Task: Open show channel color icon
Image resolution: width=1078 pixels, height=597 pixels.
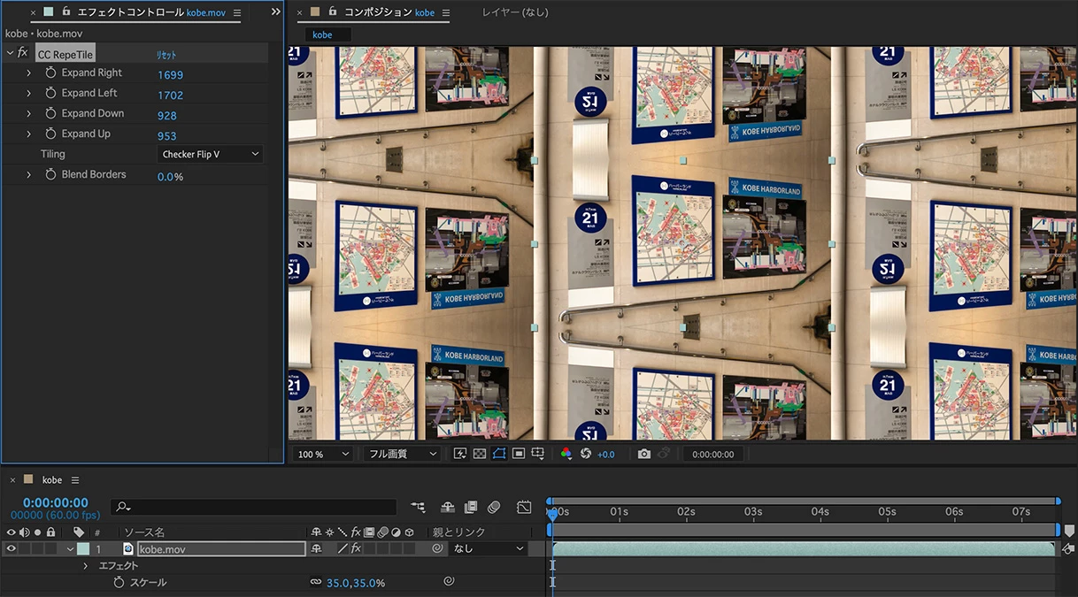Action: (566, 454)
